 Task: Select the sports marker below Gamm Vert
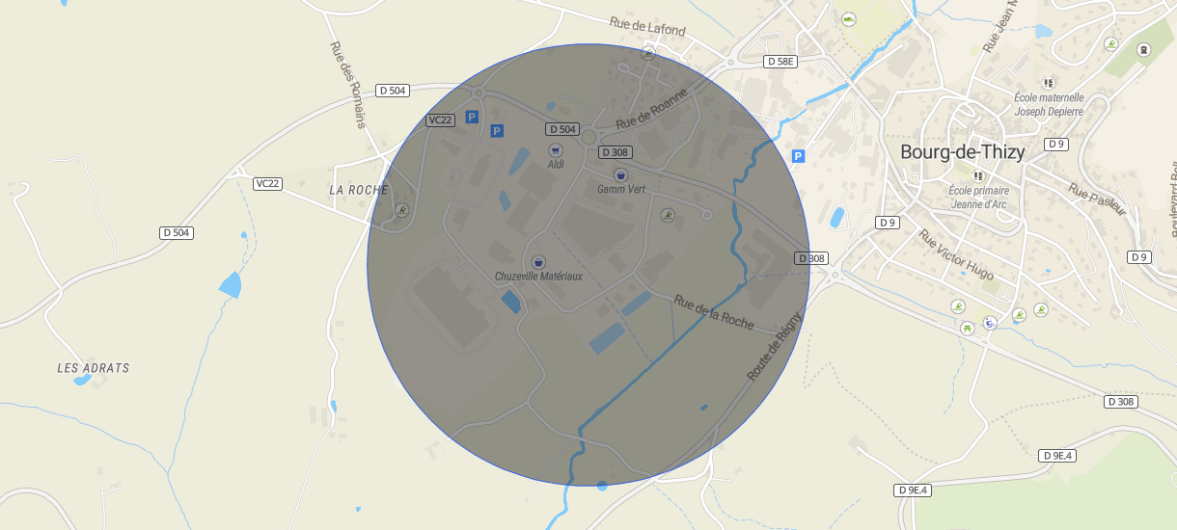pyautogui.click(x=667, y=215)
